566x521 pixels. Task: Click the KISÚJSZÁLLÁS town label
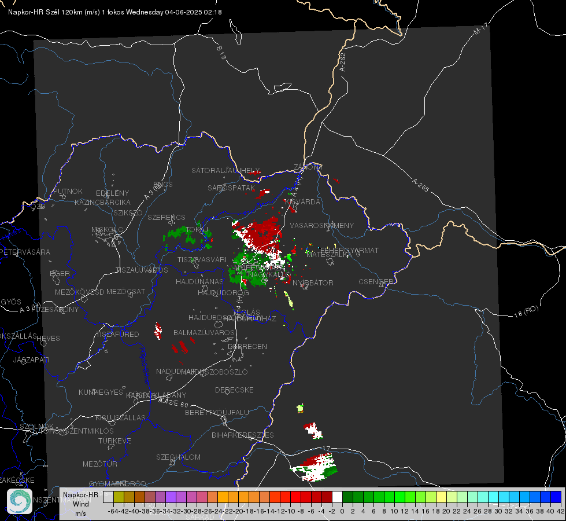[121, 417]
